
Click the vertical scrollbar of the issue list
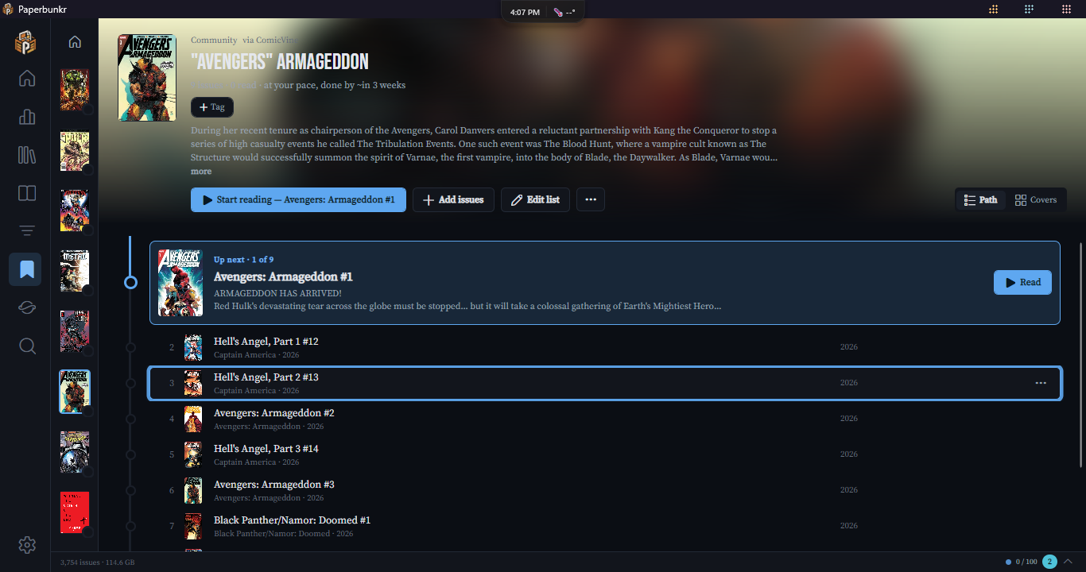pyautogui.click(x=1080, y=355)
